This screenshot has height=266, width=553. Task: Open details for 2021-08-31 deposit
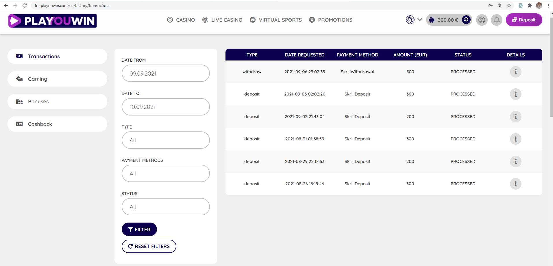pos(515,139)
